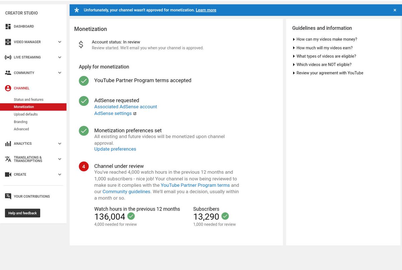Image resolution: width=402 pixels, height=270 pixels.
Task: Expand 'Review your agreement with YouTube'
Action: (328, 73)
